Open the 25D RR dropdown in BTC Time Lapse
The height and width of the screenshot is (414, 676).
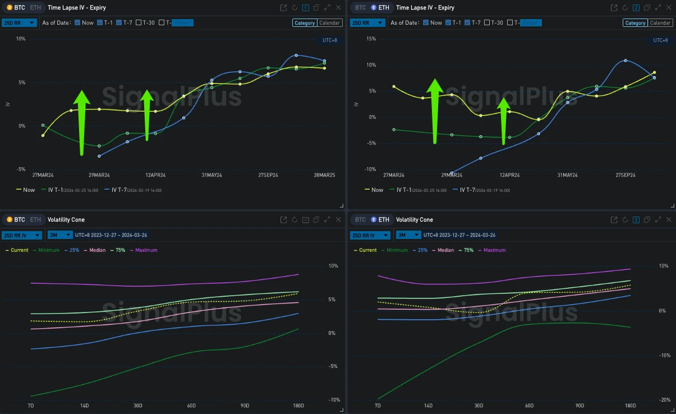(x=20, y=23)
